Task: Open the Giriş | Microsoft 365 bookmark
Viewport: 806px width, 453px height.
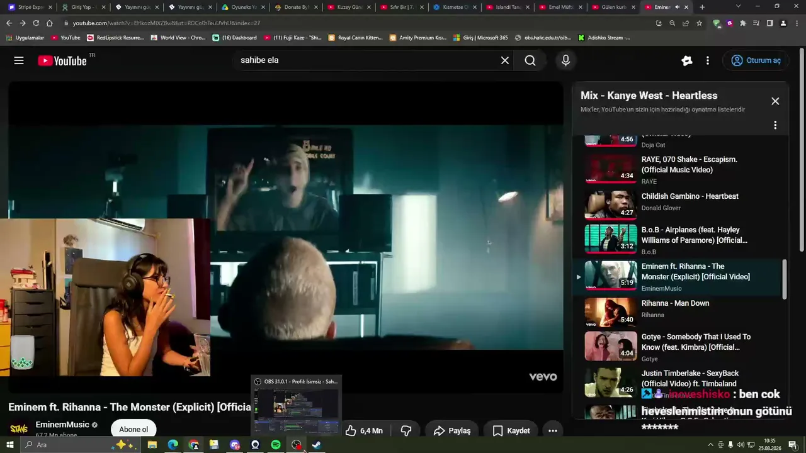Action: pos(480,38)
